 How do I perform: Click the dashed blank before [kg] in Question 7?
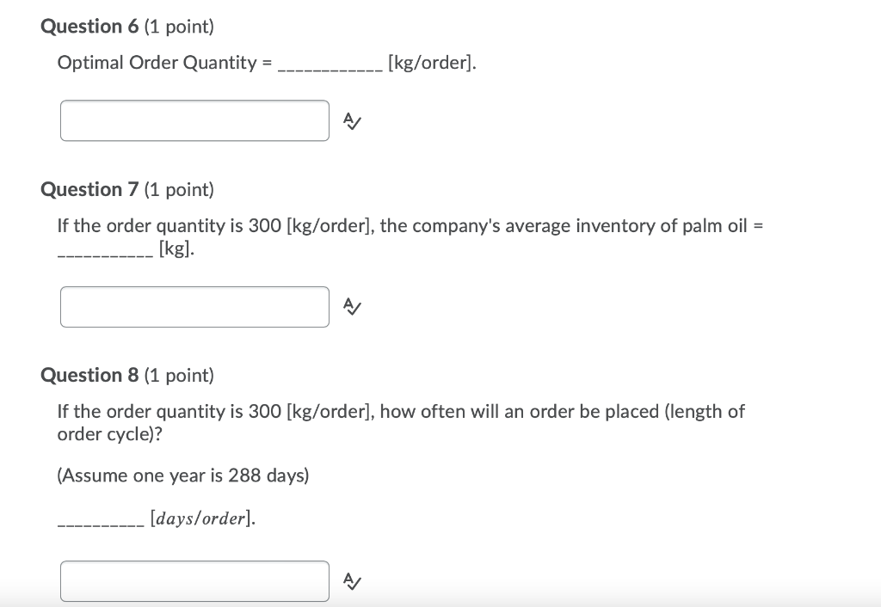point(104,251)
